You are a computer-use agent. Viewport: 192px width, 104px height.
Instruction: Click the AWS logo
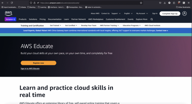point(8,13)
